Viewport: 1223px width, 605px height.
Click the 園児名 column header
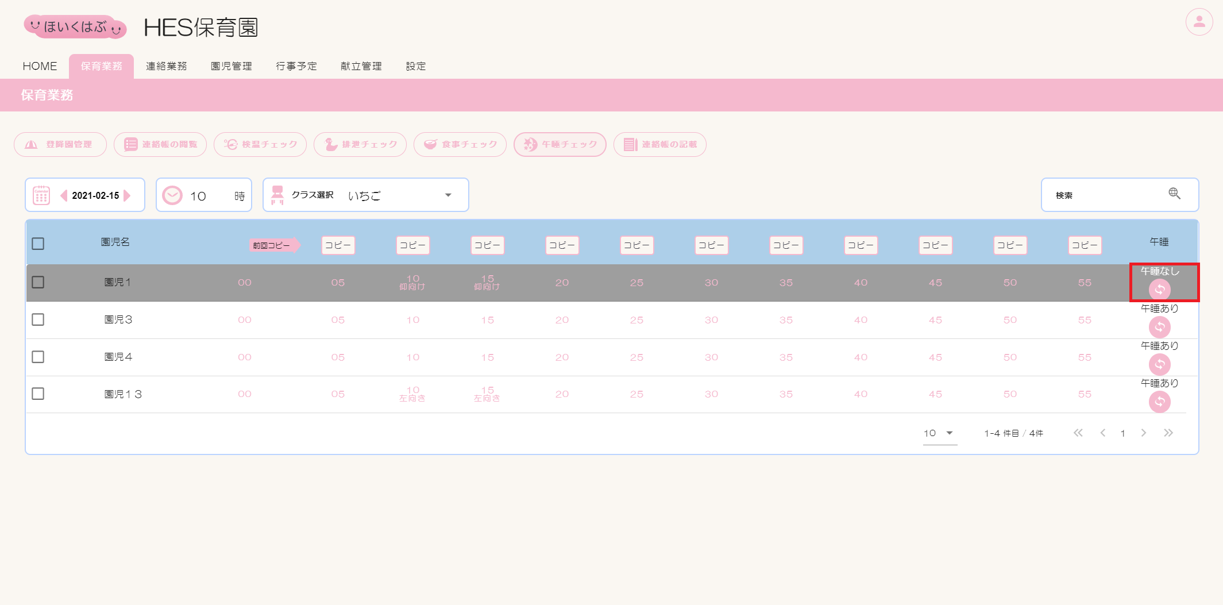point(115,242)
